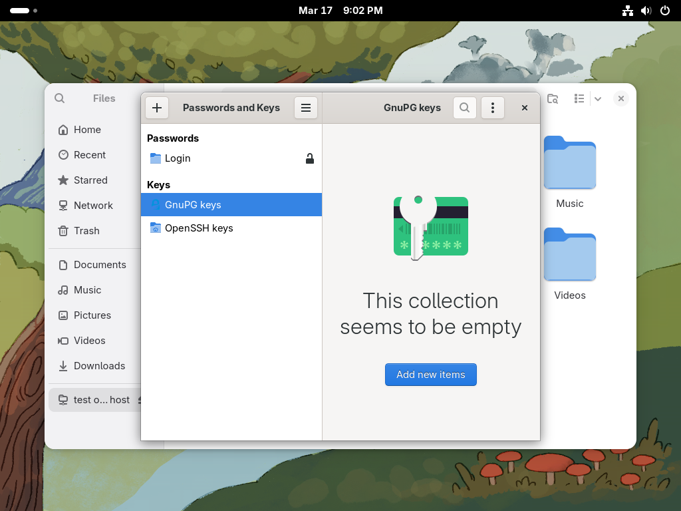Screen dimensions: 681x511
Task: Close the Passwords and Keys window
Action: [x=525, y=108]
